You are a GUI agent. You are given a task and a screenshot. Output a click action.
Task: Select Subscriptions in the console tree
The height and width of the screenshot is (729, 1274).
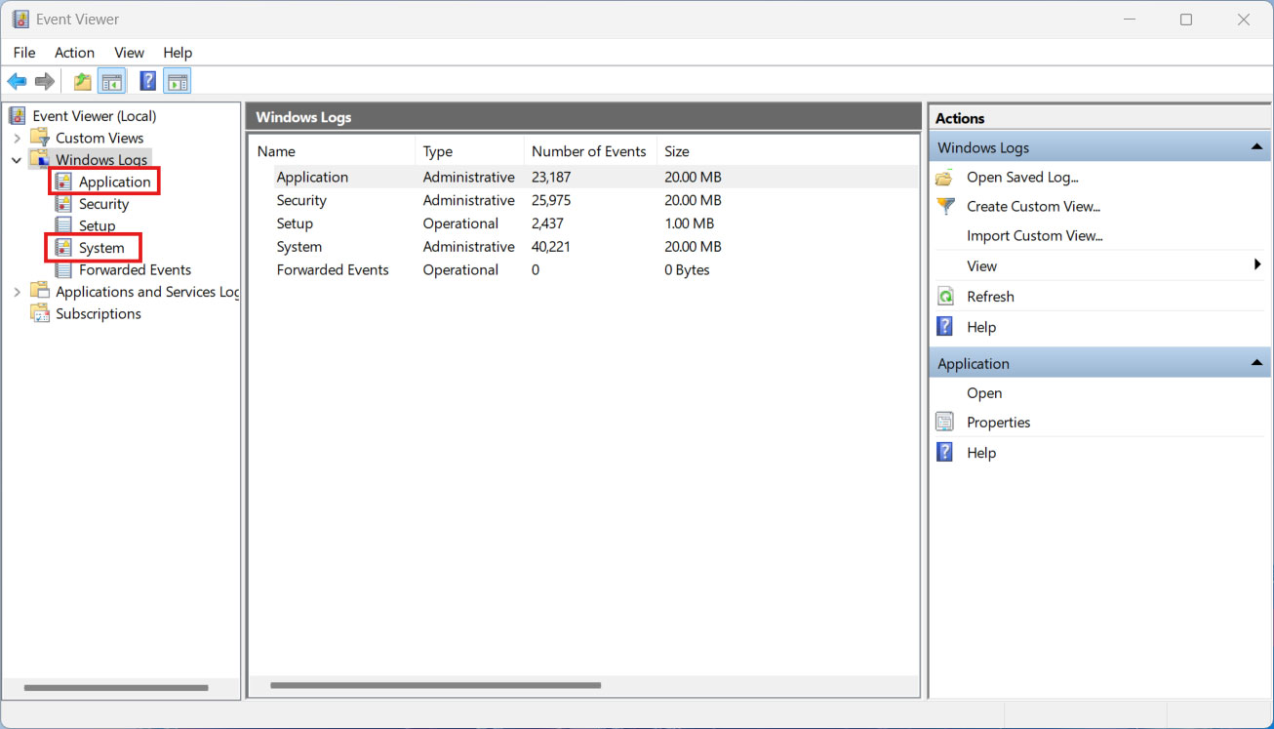tap(98, 313)
